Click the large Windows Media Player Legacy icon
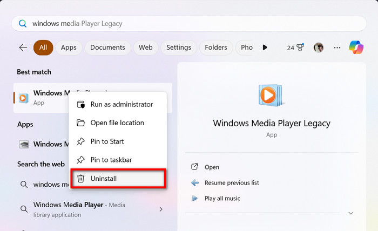Screen dimensions: 378x231 pyautogui.click(x=271, y=96)
